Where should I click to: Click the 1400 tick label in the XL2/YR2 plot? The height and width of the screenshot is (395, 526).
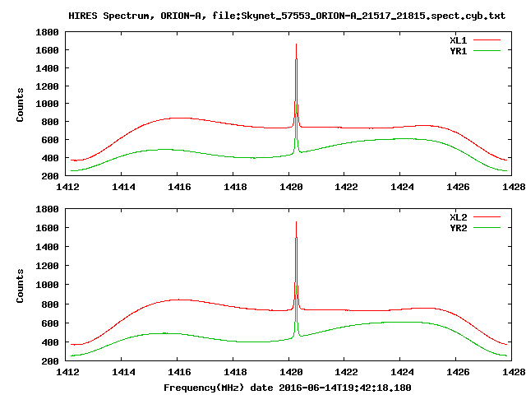pos(47,247)
